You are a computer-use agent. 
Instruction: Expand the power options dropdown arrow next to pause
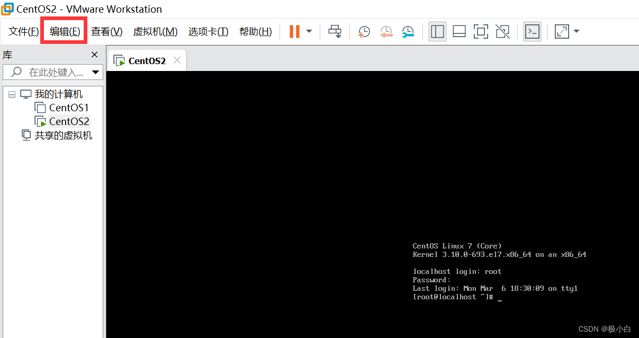coord(309,32)
